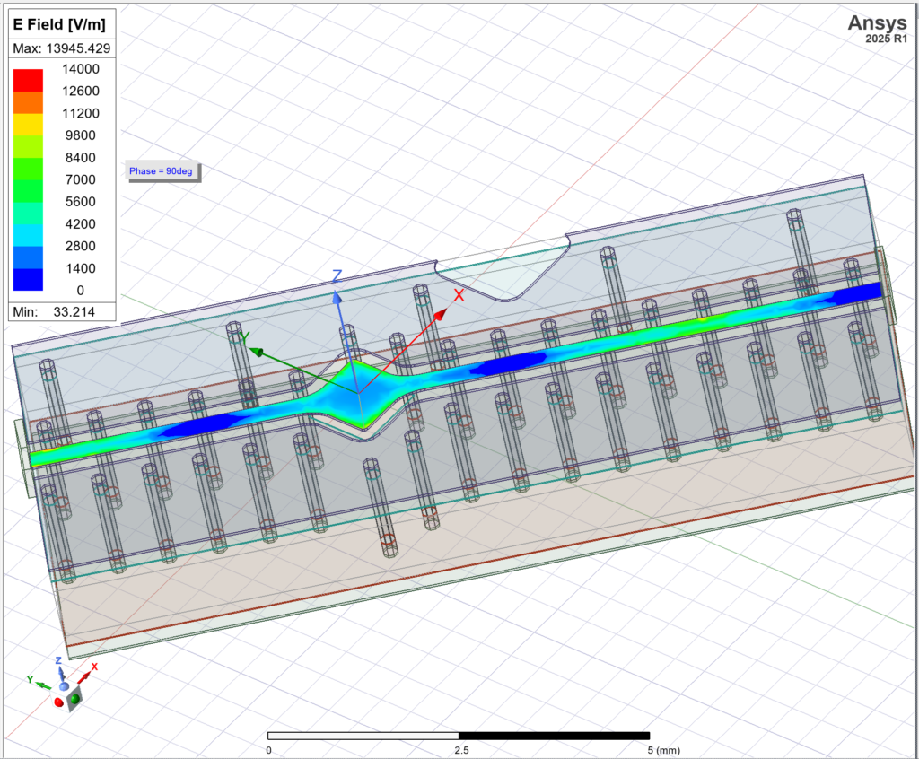Click the Max: 13945.429 legend value

pyautogui.click(x=62, y=48)
